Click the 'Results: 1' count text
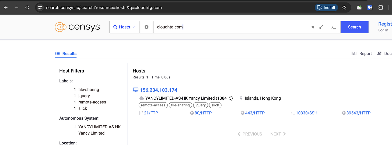 pyautogui.click(x=141, y=77)
